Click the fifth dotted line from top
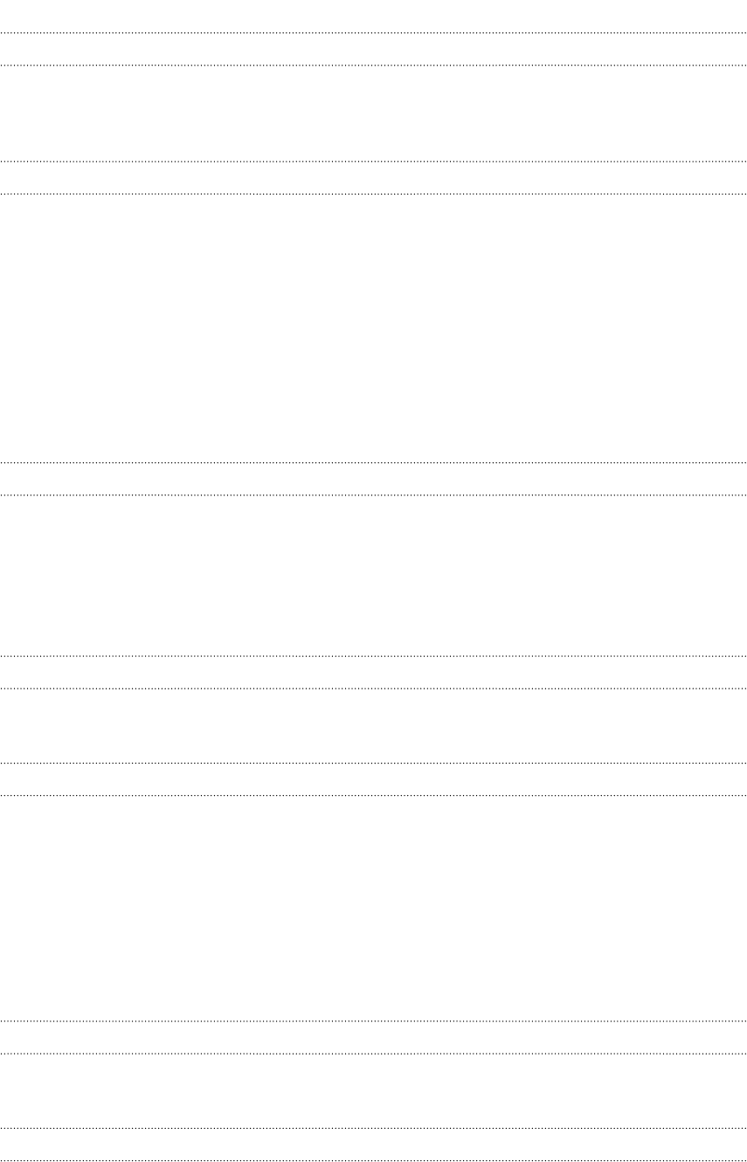This screenshot has width=747, height=1162. click(x=373, y=462)
